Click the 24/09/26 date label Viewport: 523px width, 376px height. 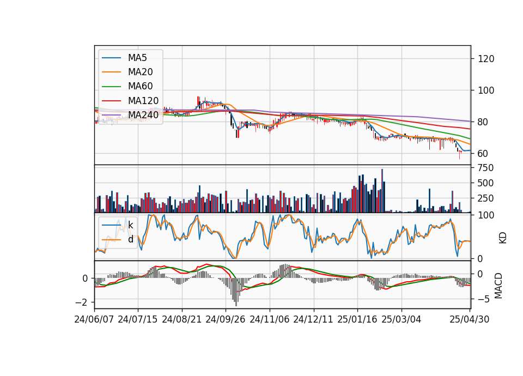click(x=226, y=320)
